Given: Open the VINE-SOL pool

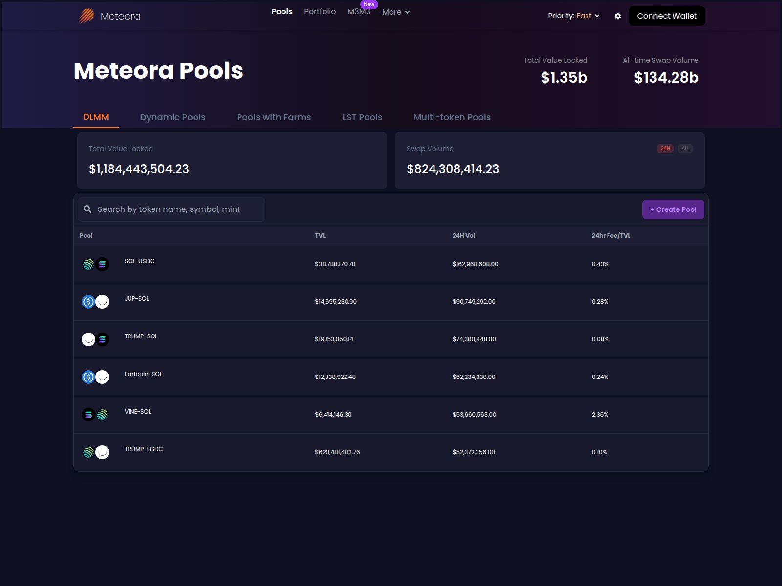Looking at the screenshot, I should (138, 412).
